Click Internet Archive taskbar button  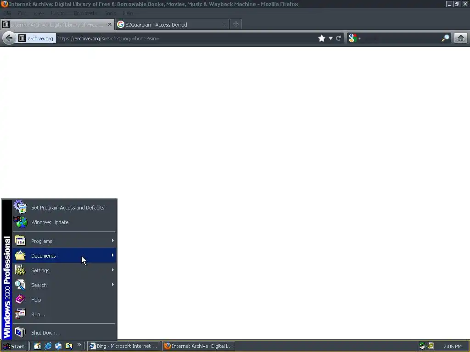(199, 346)
